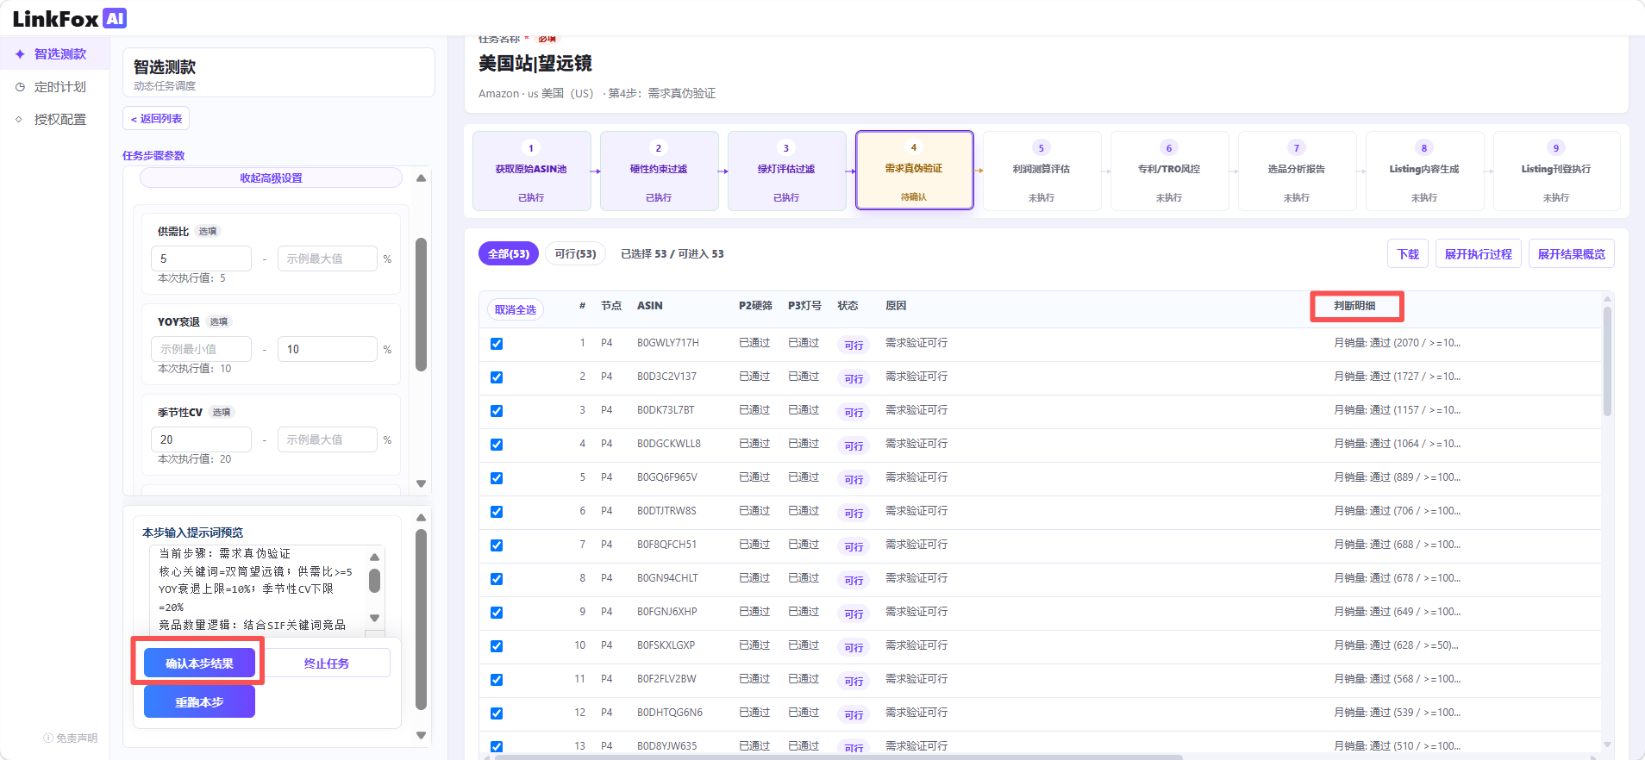Uncheck the row for B0DK73L7BT
This screenshot has height=760, width=1645.
497,411
